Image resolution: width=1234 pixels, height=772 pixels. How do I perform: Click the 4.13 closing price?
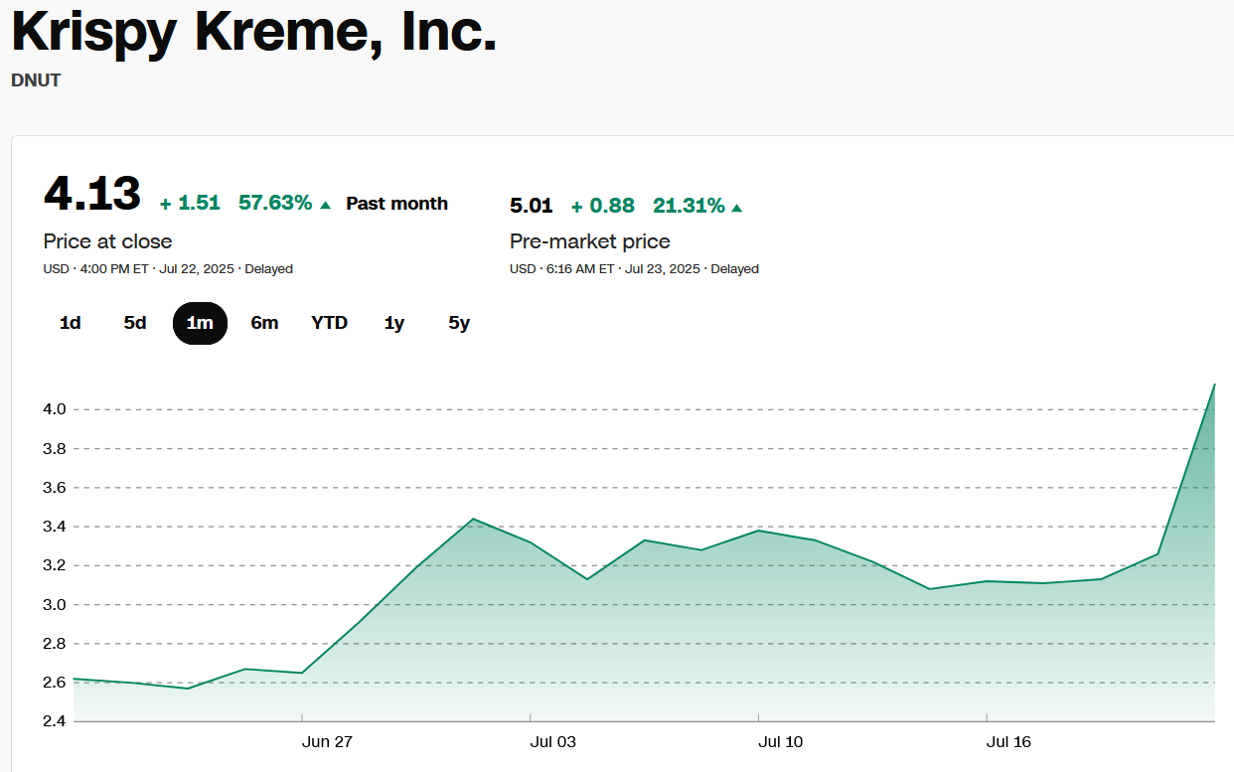92,193
